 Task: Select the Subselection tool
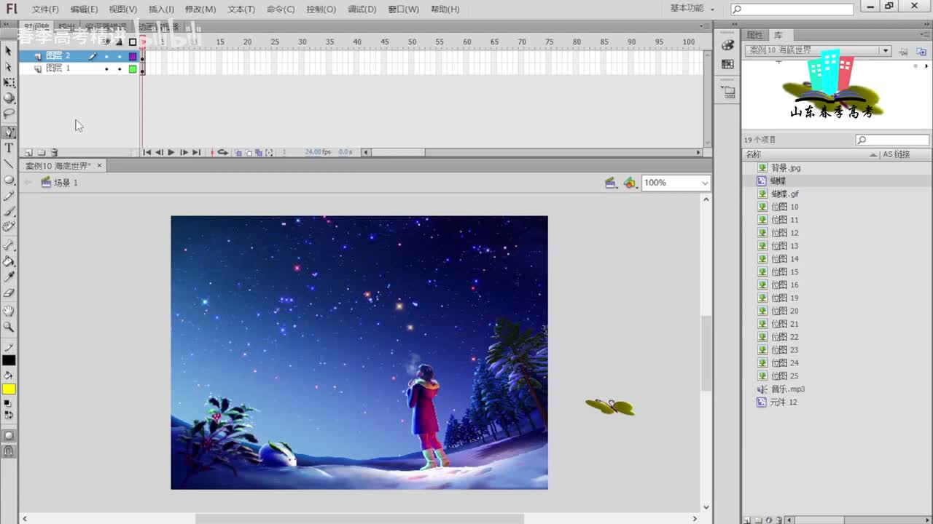pos(9,67)
